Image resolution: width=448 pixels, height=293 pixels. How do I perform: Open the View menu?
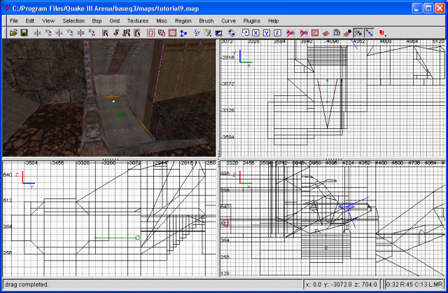click(x=48, y=21)
